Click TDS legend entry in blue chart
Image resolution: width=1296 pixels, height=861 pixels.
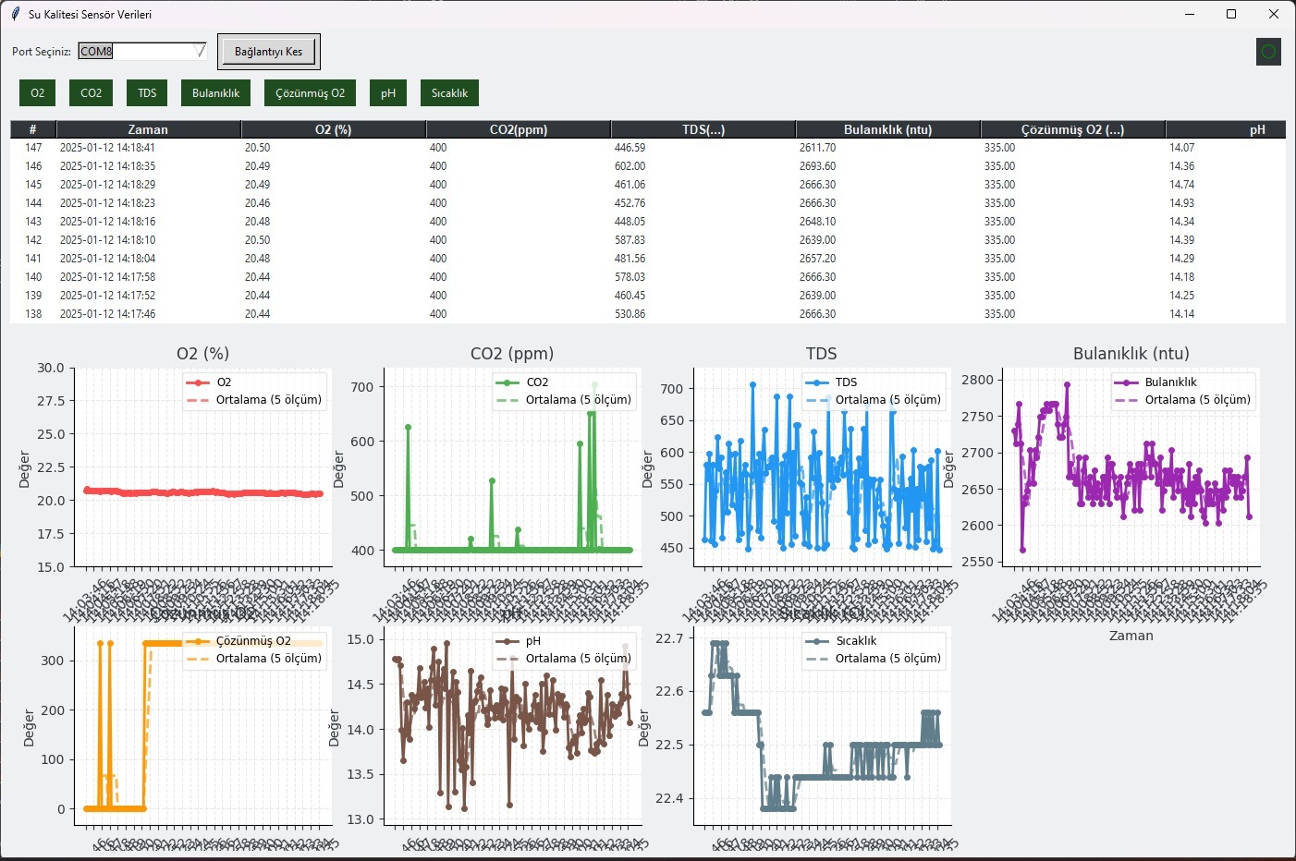click(831, 382)
